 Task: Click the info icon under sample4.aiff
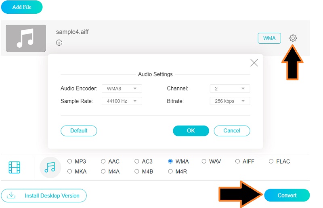(x=59, y=42)
